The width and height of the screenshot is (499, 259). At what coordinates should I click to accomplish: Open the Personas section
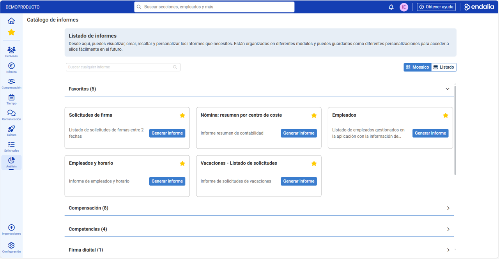coord(11,52)
